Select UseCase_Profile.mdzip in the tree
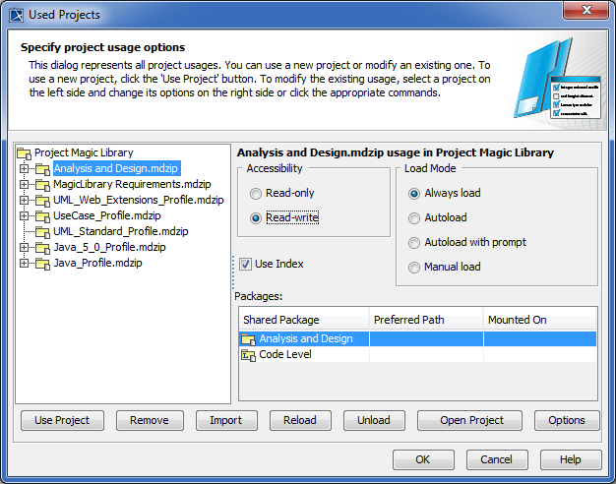 (107, 215)
